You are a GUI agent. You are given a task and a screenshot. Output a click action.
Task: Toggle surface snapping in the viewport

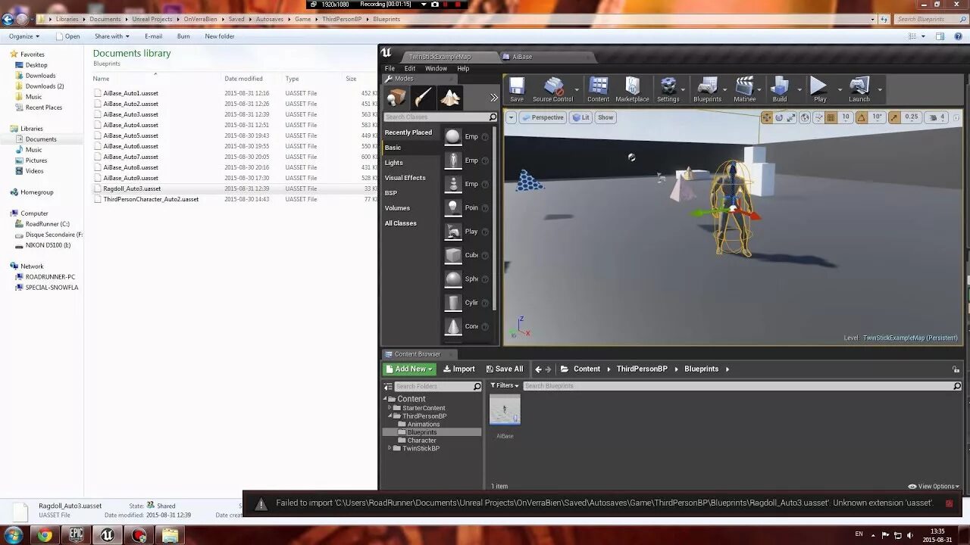(818, 117)
